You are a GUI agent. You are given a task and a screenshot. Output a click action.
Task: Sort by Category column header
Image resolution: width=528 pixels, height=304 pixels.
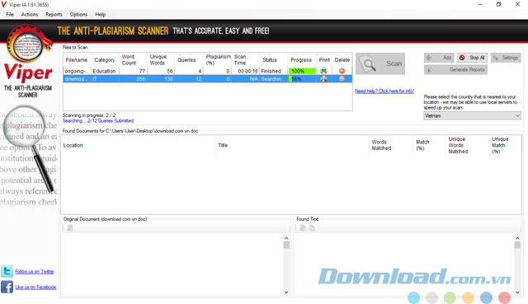[x=105, y=60]
